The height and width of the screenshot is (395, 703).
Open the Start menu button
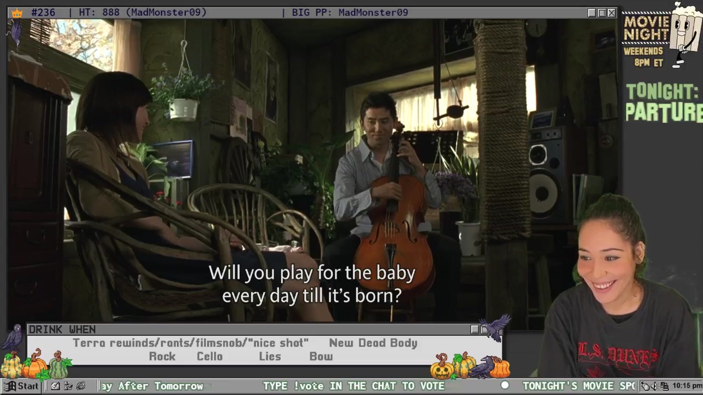21,386
